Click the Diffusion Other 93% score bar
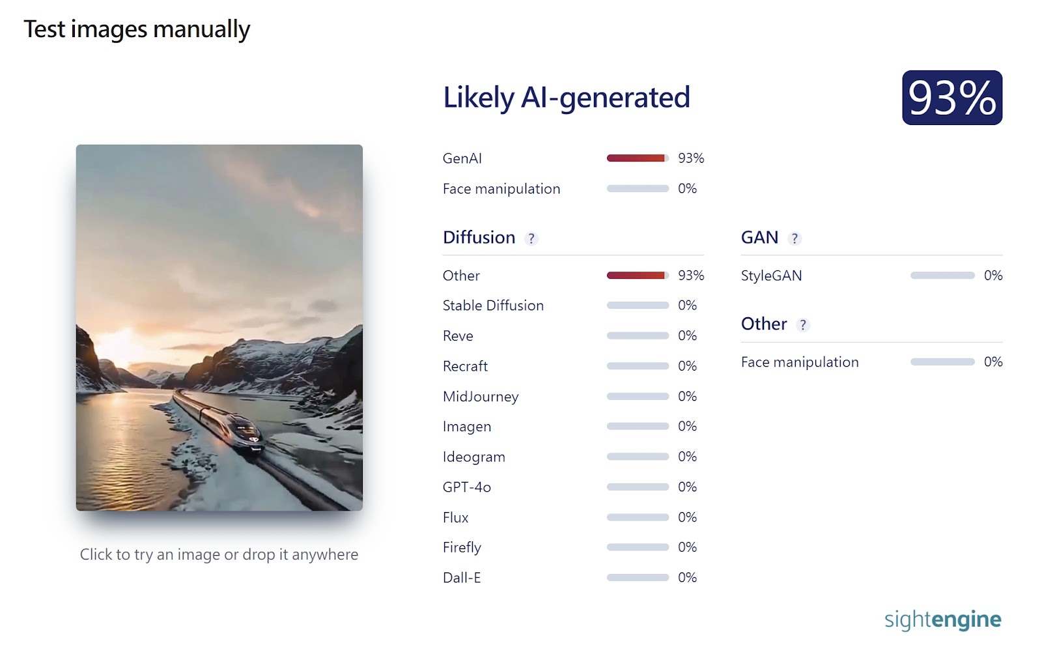 tap(637, 276)
